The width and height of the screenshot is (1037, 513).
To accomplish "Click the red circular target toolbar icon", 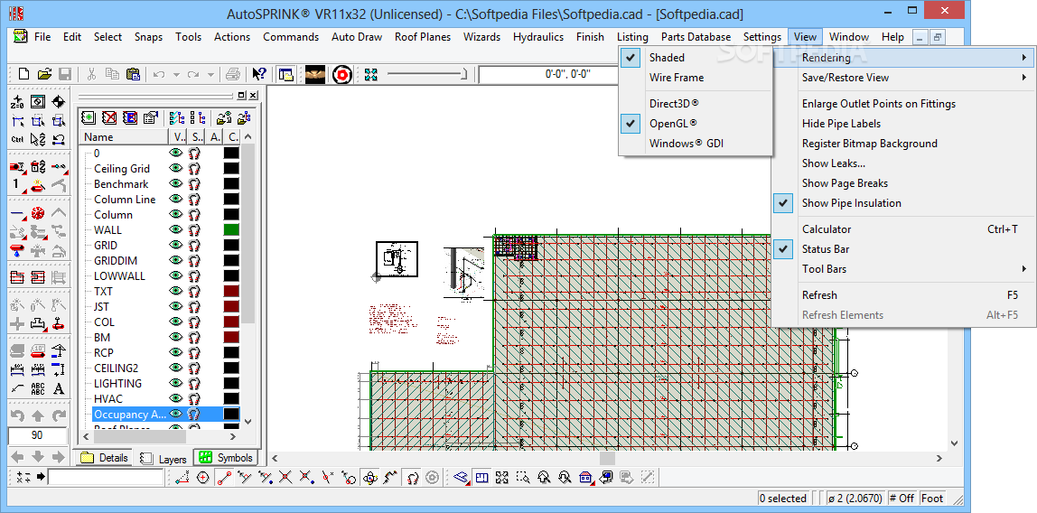I will 342,75.
